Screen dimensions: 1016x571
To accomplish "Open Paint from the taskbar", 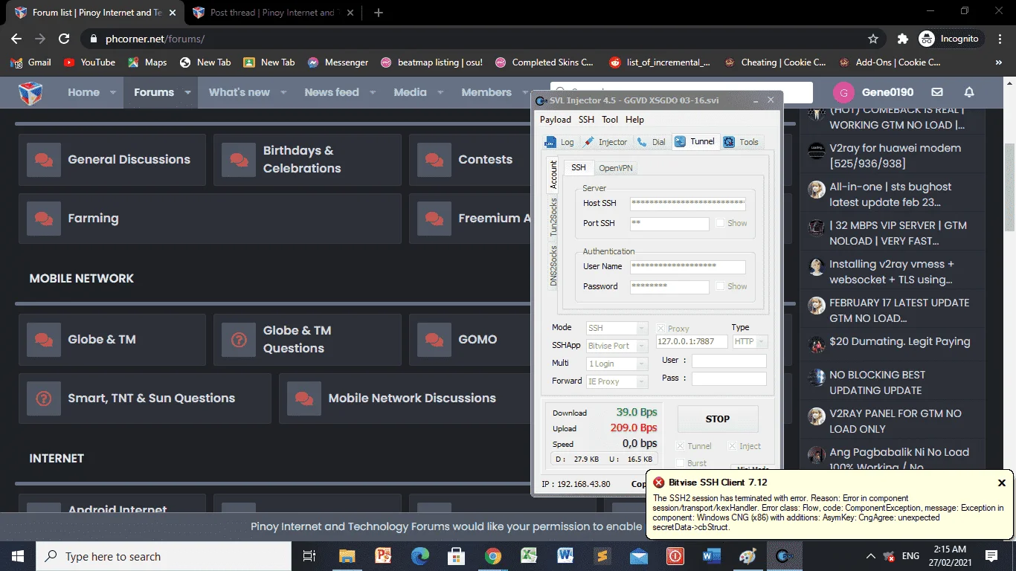I will pyautogui.click(x=747, y=556).
